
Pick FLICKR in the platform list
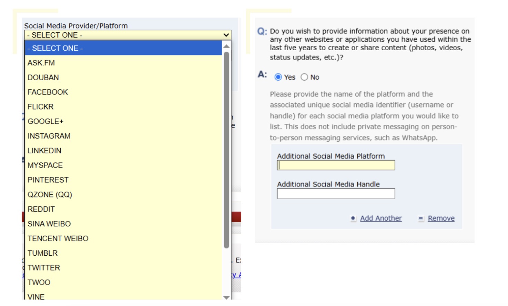(123, 107)
